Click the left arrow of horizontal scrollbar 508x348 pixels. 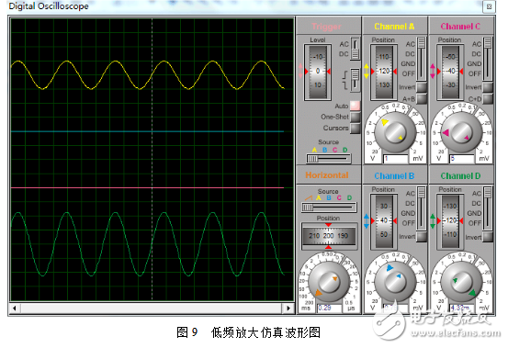[x=15, y=308]
